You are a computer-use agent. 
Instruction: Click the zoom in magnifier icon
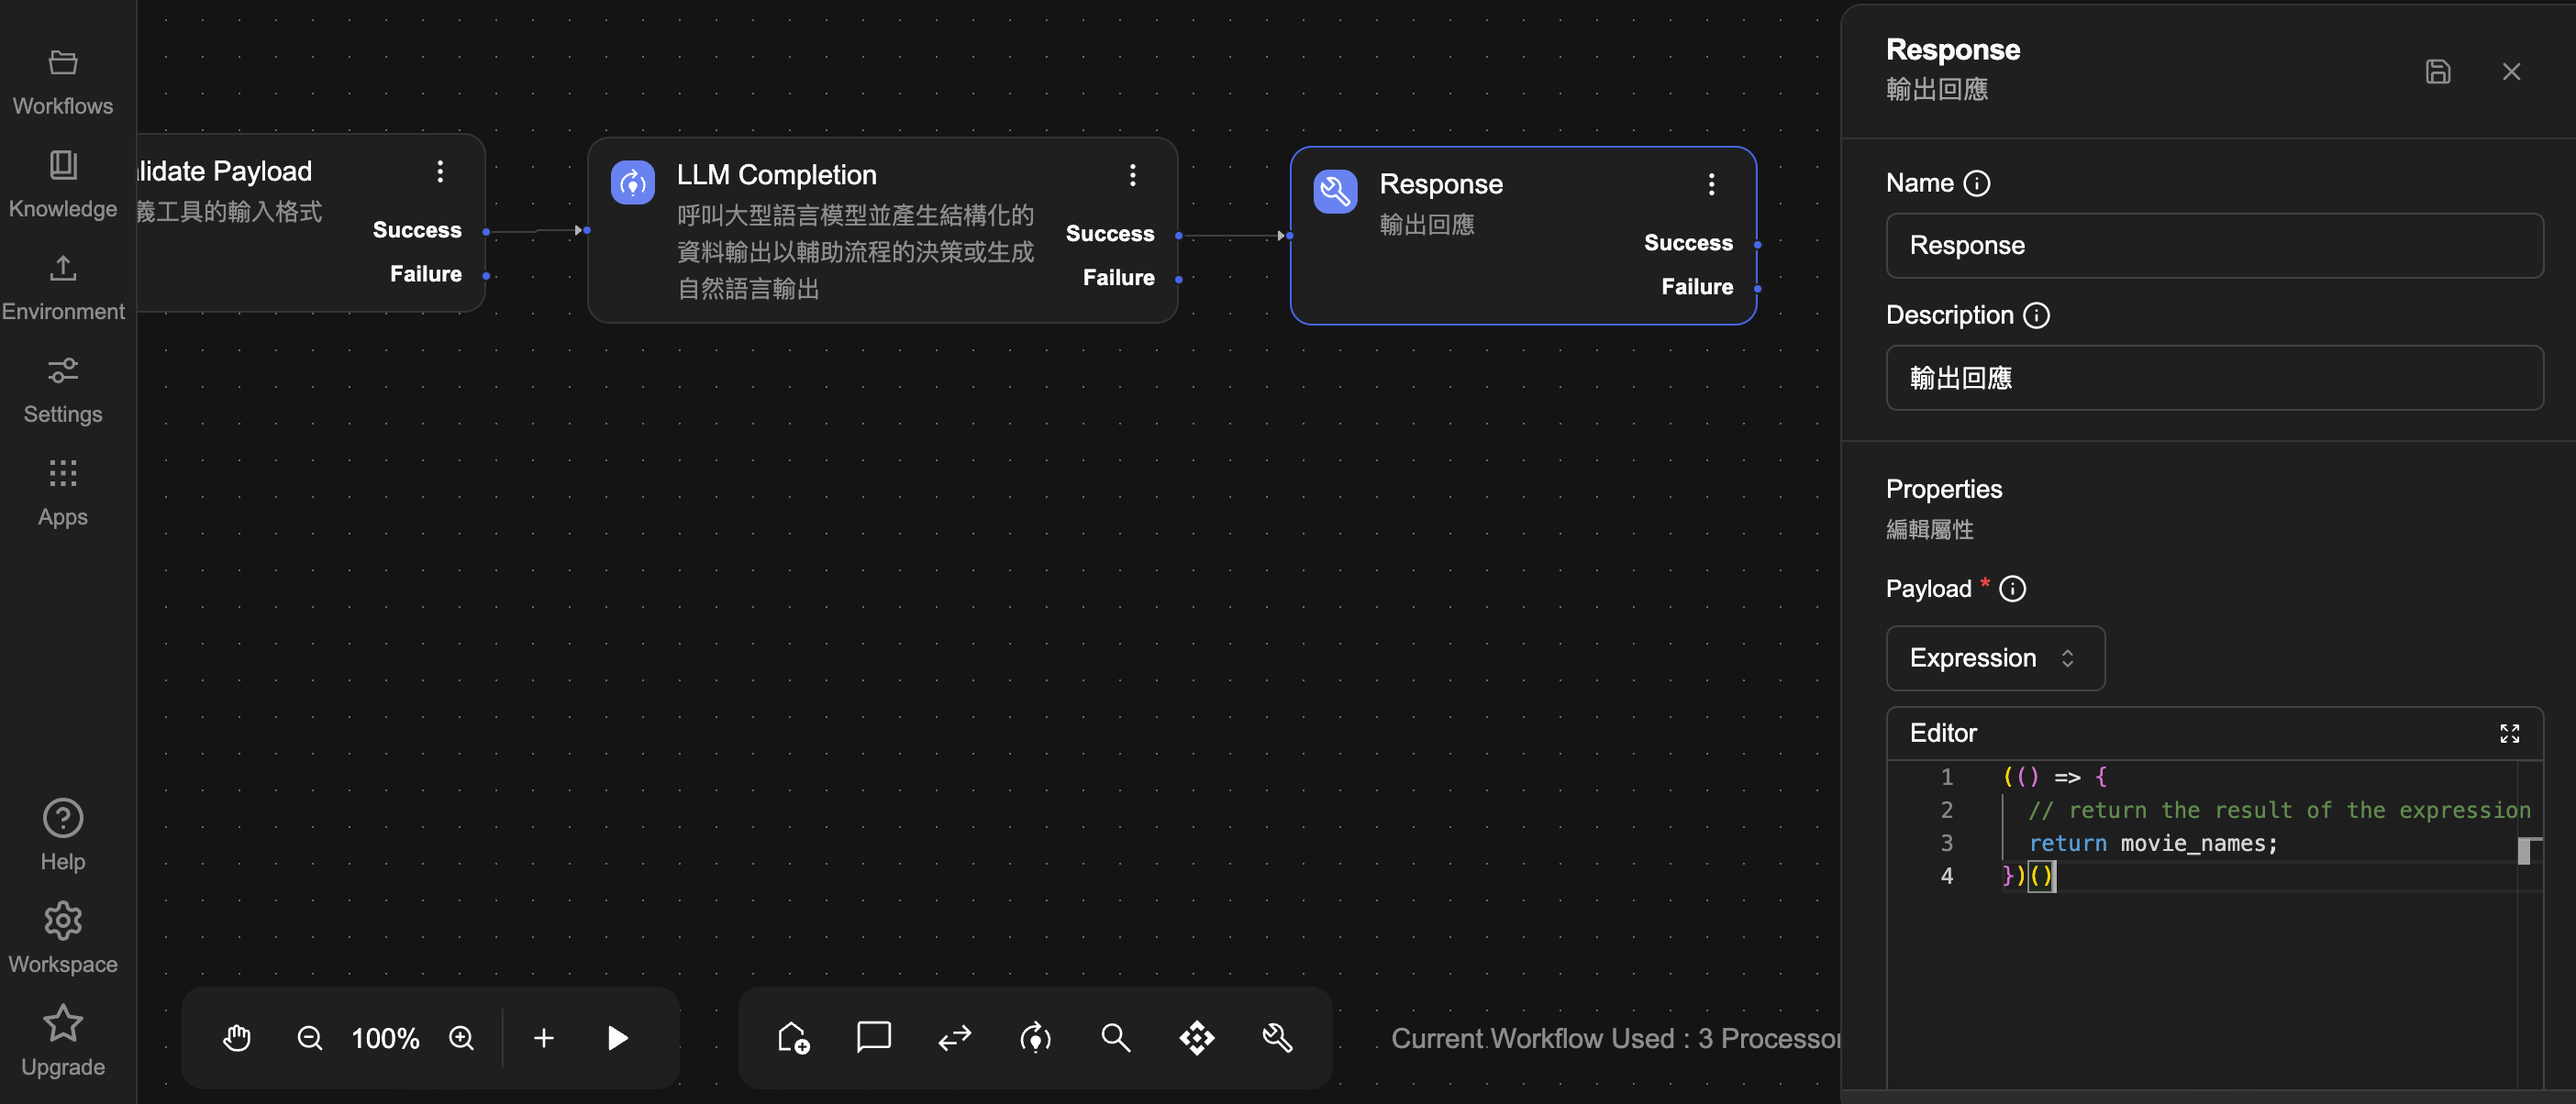coord(461,1038)
